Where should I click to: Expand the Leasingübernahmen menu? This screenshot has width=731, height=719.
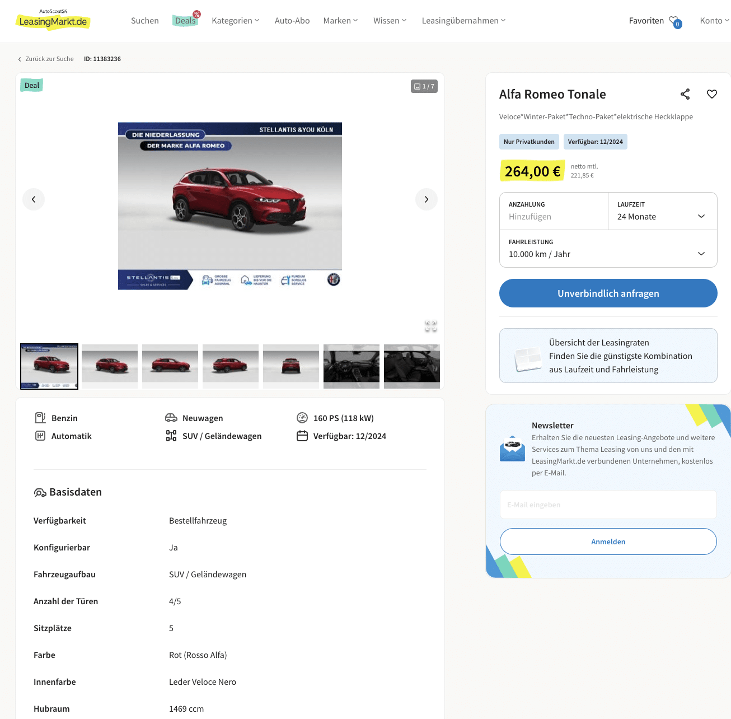click(x=464, y=21)
